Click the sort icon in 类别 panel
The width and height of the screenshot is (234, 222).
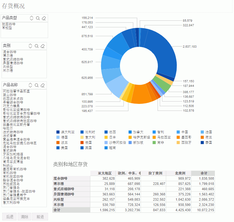pos(30,46)
